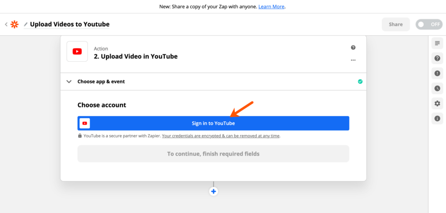Click the '2. Upload Video in YouTube' title
This screenshot has height=213, width=446.
coord(136,57)
